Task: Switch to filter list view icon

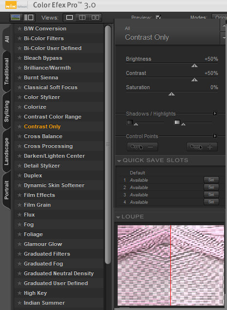Action: 29,18
